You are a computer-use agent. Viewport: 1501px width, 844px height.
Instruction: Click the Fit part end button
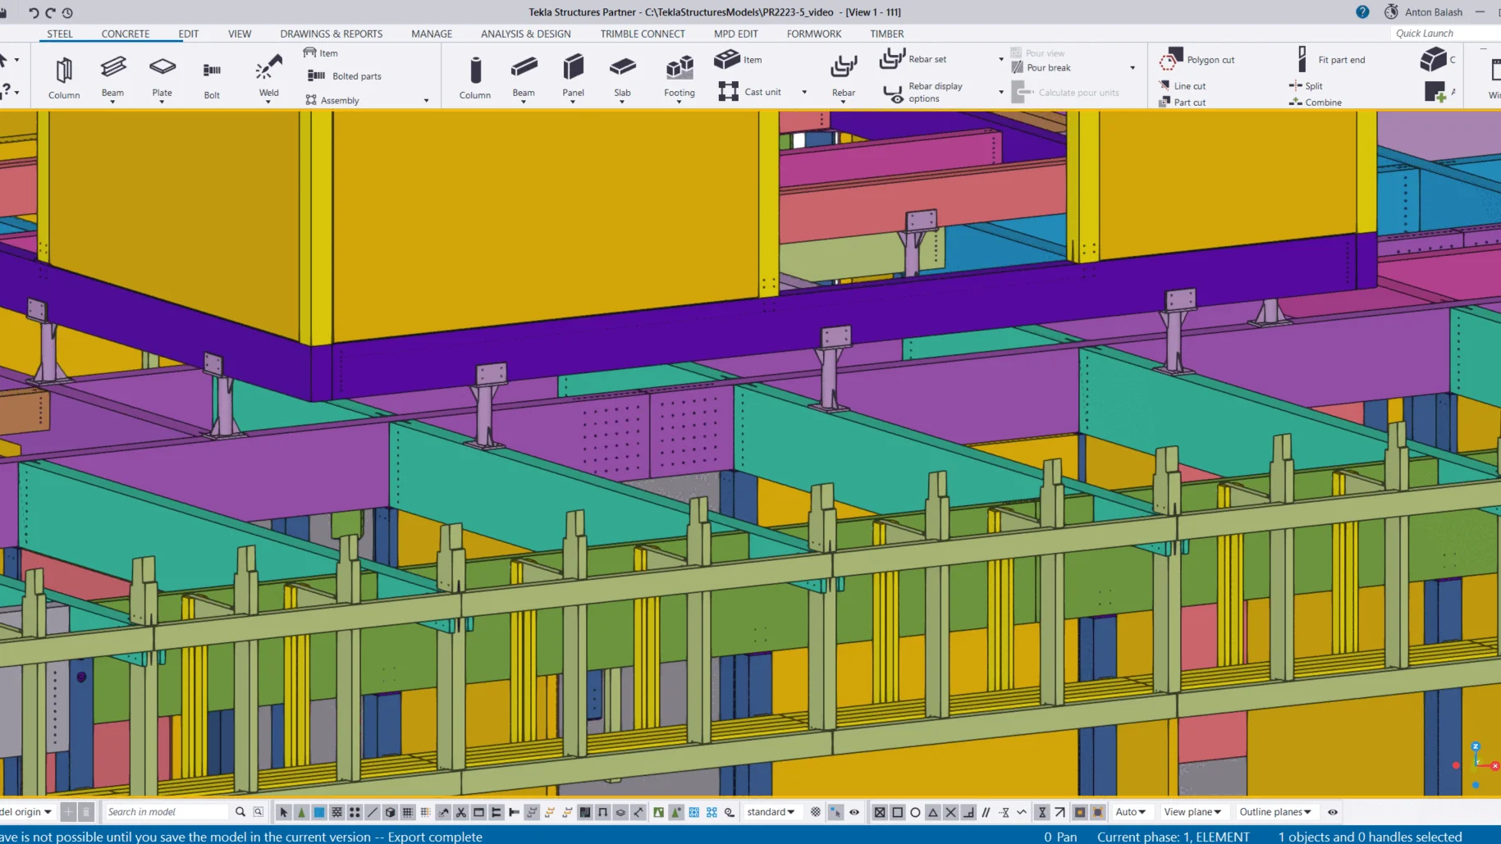tap(1331, 60)
